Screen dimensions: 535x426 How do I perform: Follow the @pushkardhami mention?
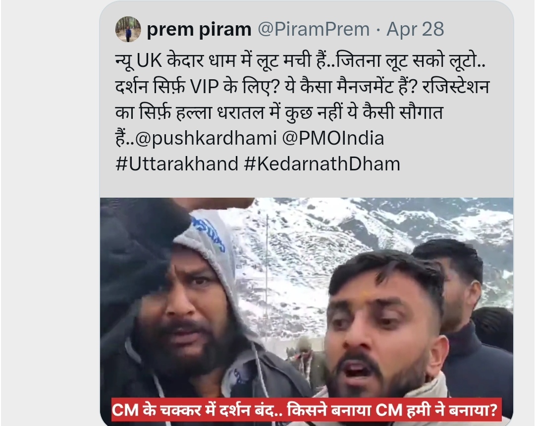click(x=206, y=138)
